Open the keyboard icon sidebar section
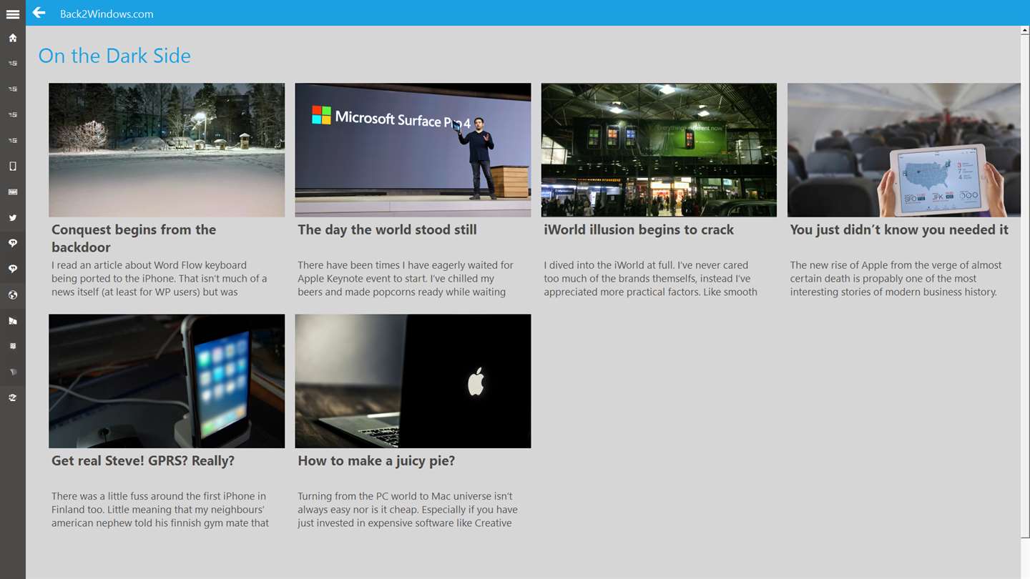The width and height of the screenshot is (1030, 579). (x=13, y=192)
